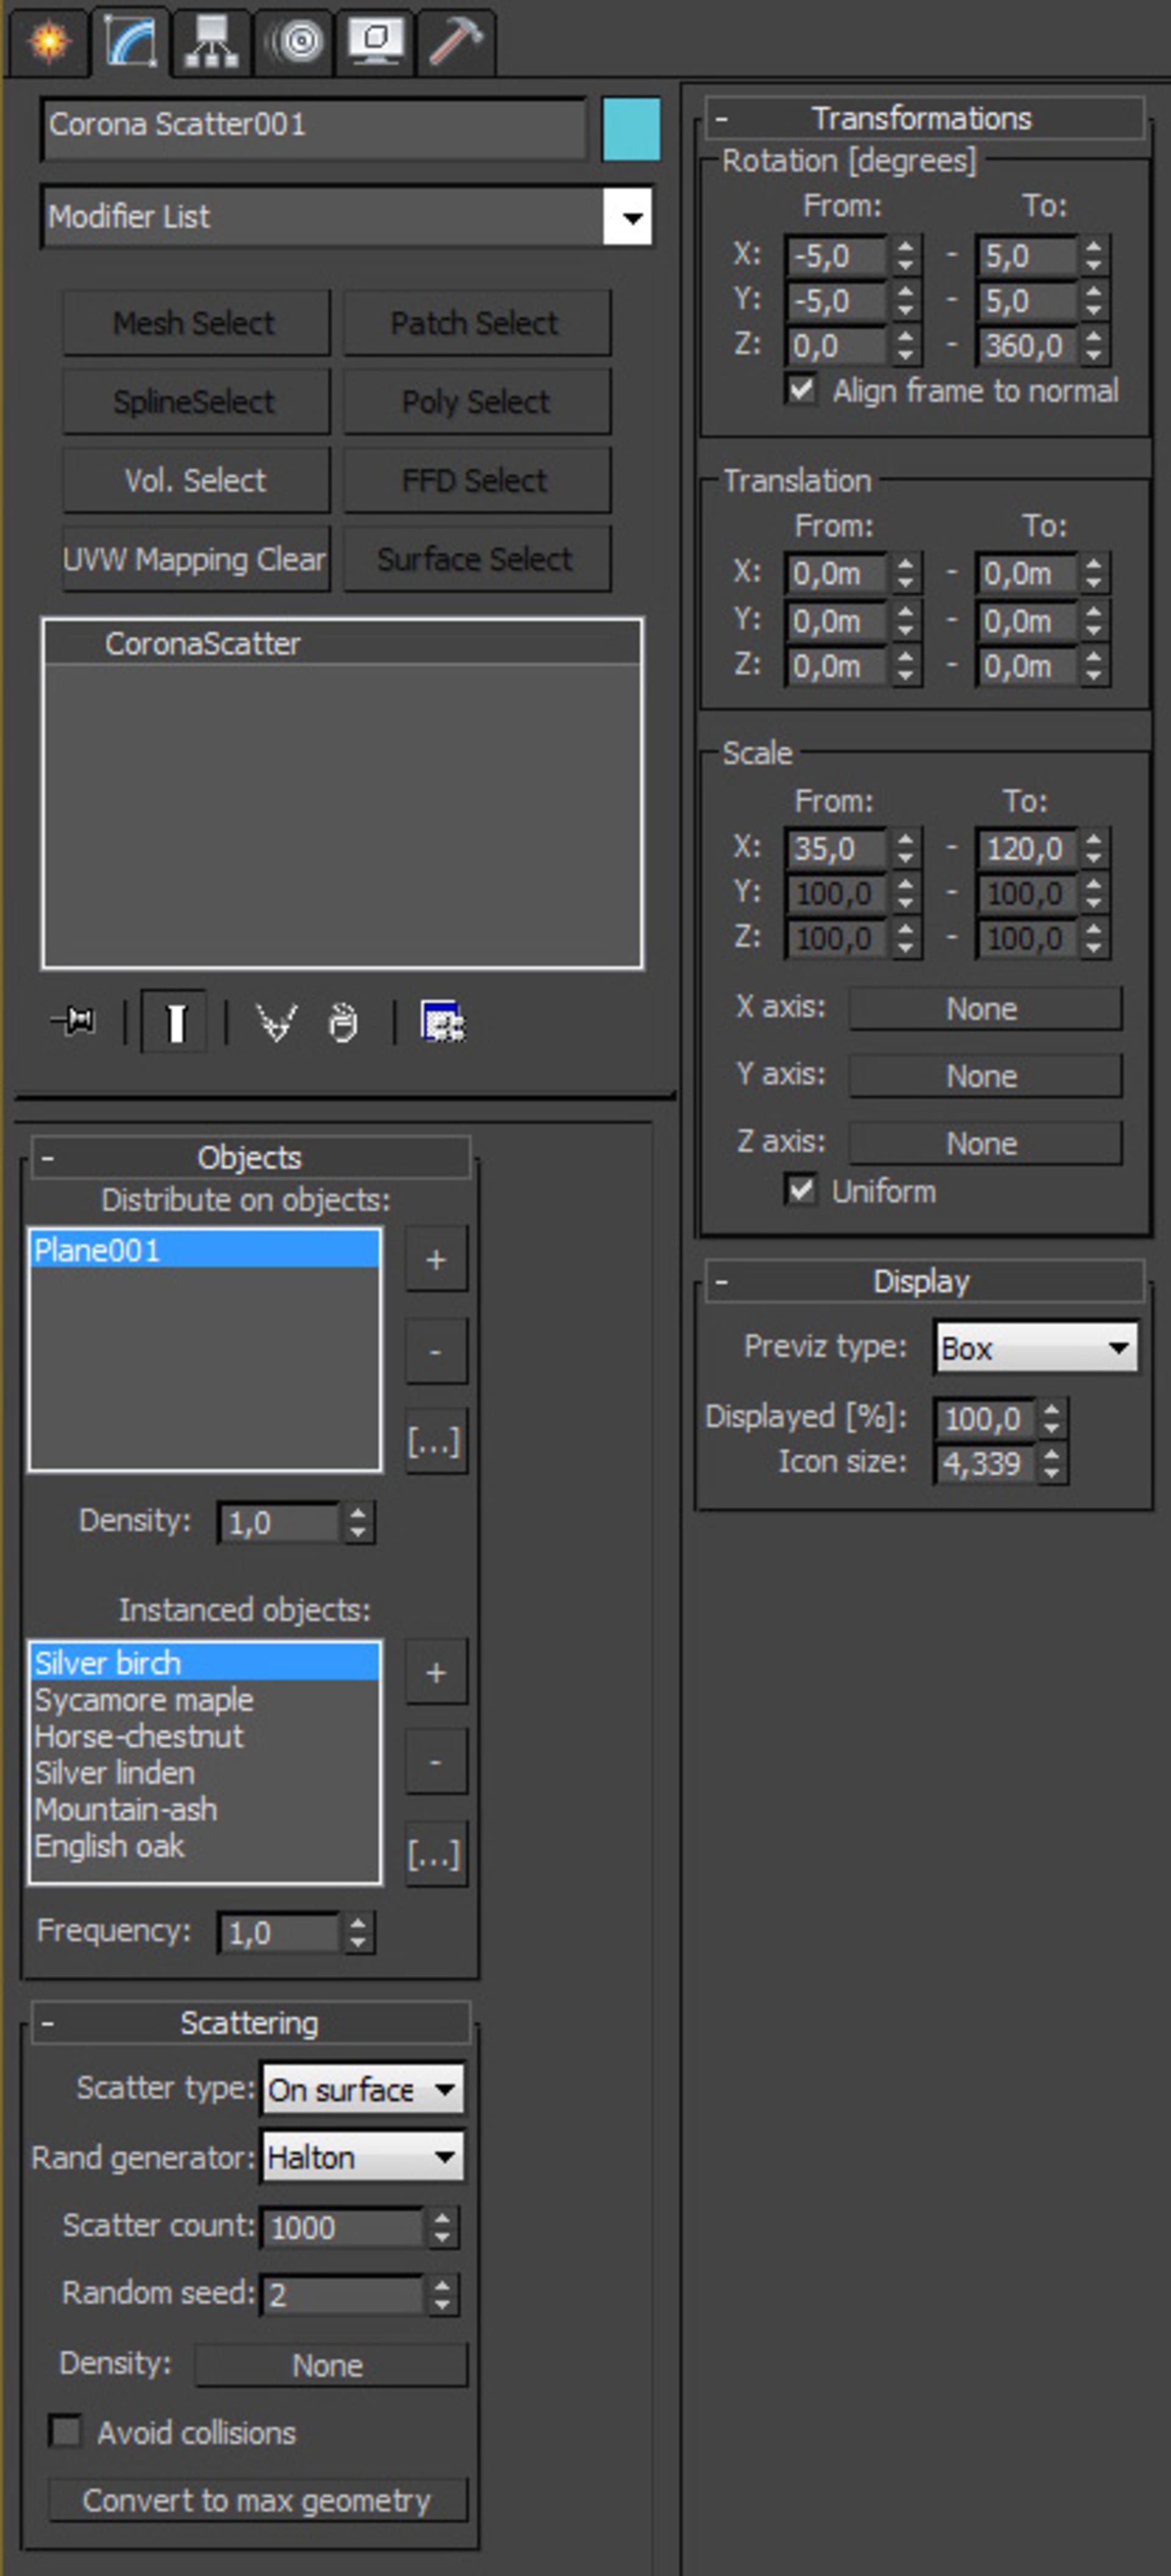Toggle Align frame to normal checkbox

(801, 389)
